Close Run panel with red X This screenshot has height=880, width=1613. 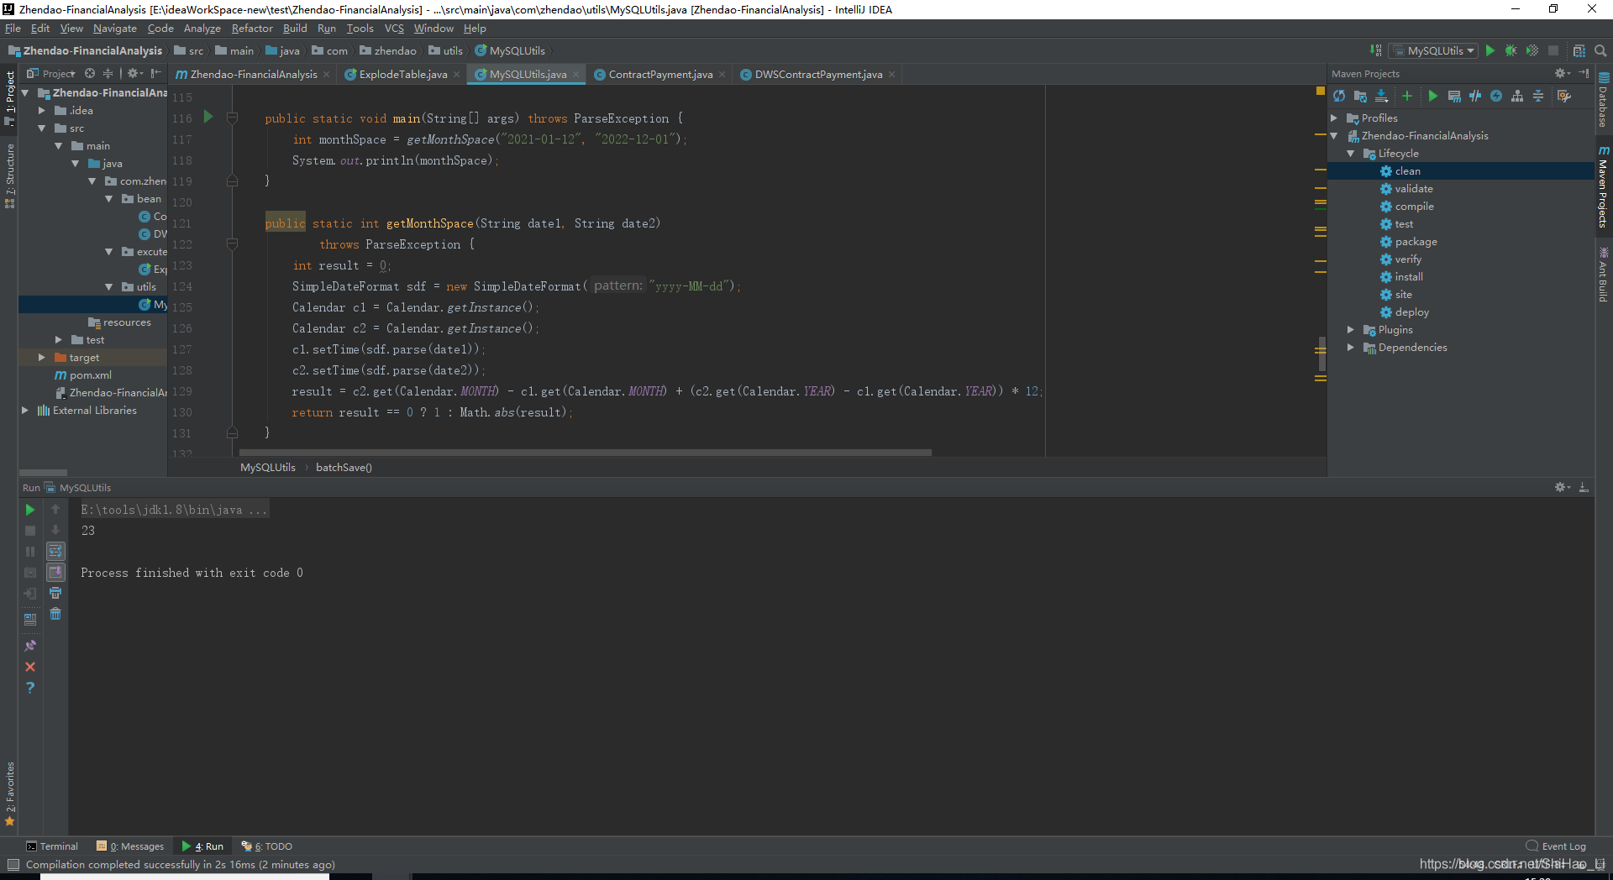pyautogui.click(x=30, y=667)
